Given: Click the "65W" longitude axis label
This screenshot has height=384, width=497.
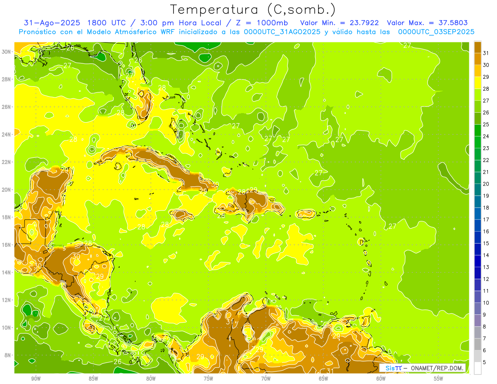Looking at the screenshot, I should [x=323, y=379].
